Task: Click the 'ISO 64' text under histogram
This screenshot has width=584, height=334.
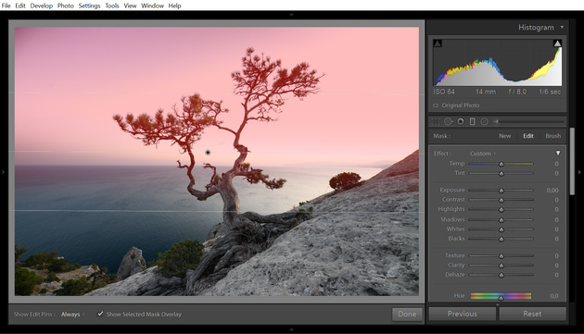Action: pos(444,92)
